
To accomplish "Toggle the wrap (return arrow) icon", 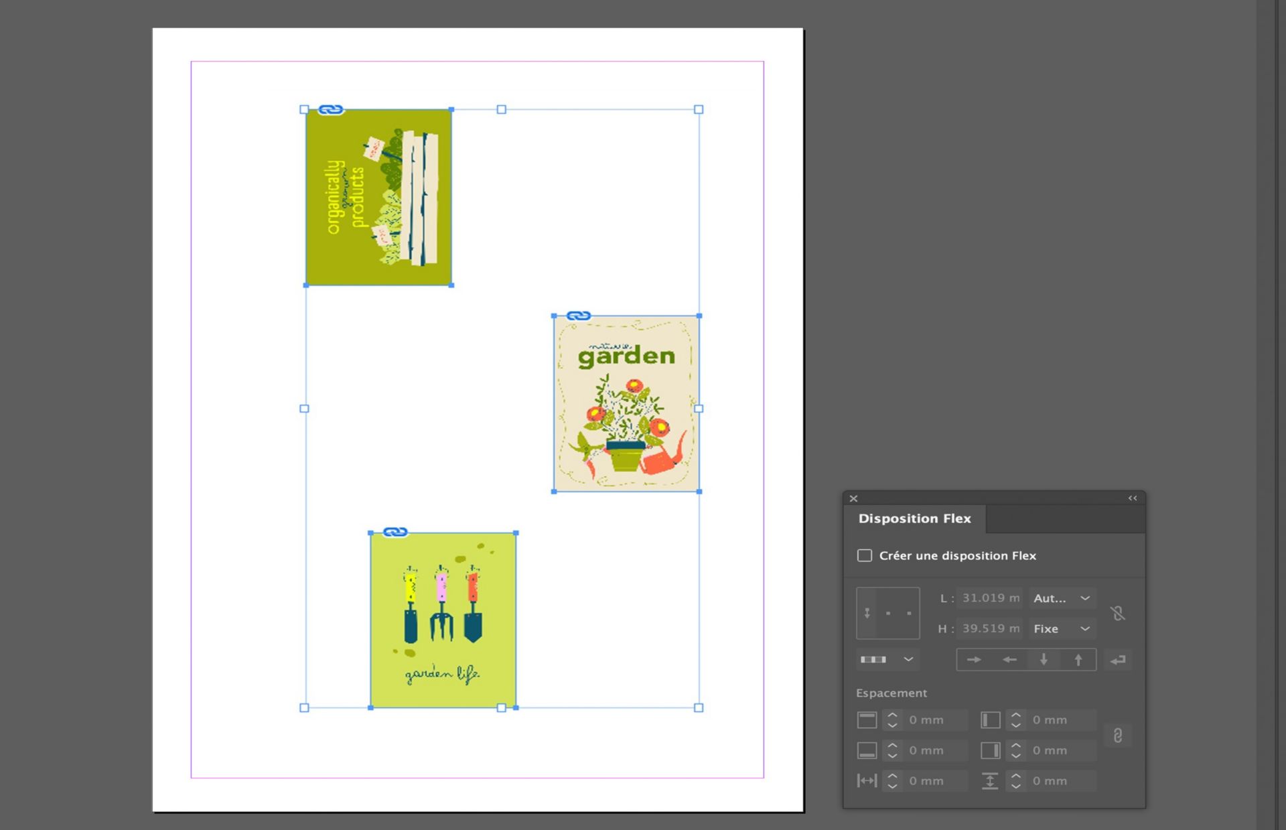I will click(1118, 660).
